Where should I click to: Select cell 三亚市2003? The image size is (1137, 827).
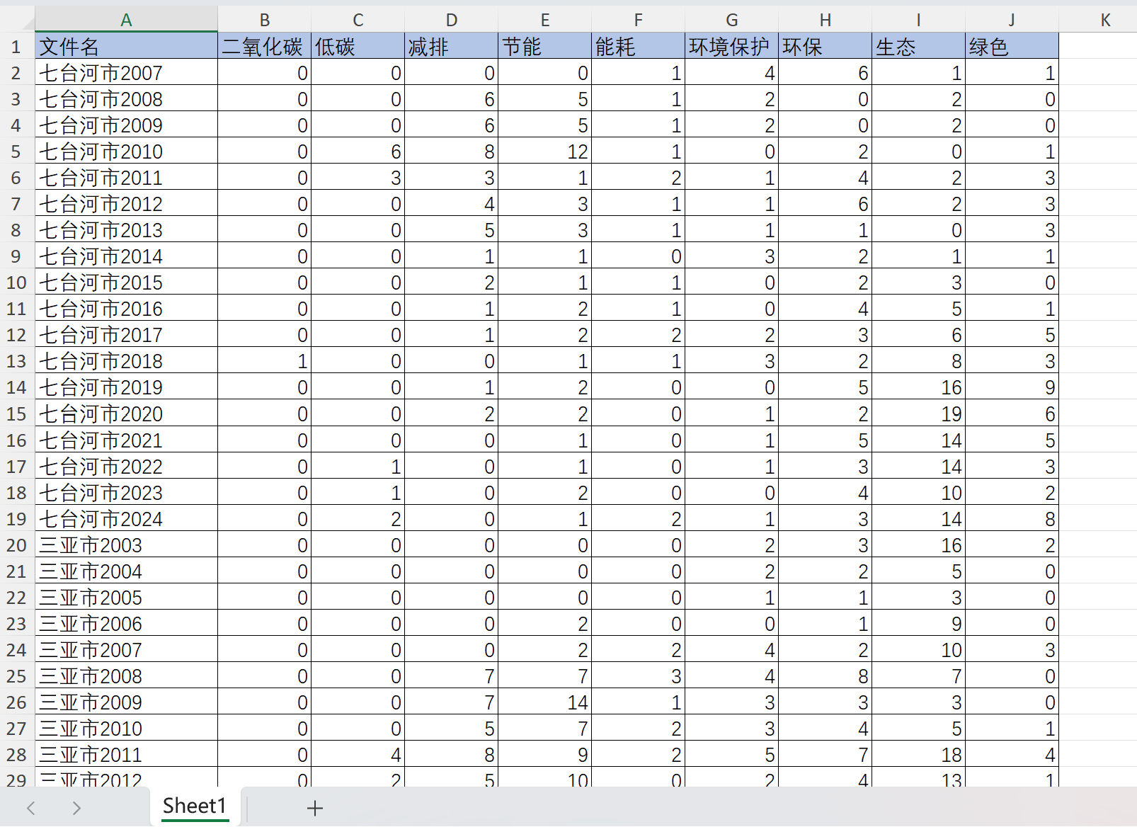(126, 545)
